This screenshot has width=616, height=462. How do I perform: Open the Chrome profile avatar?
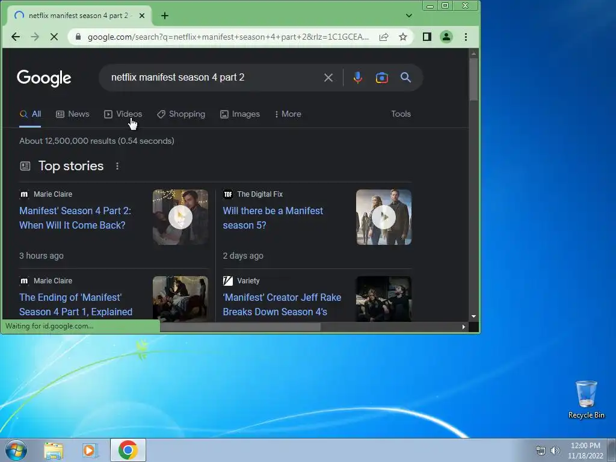[x=446, y=37]
